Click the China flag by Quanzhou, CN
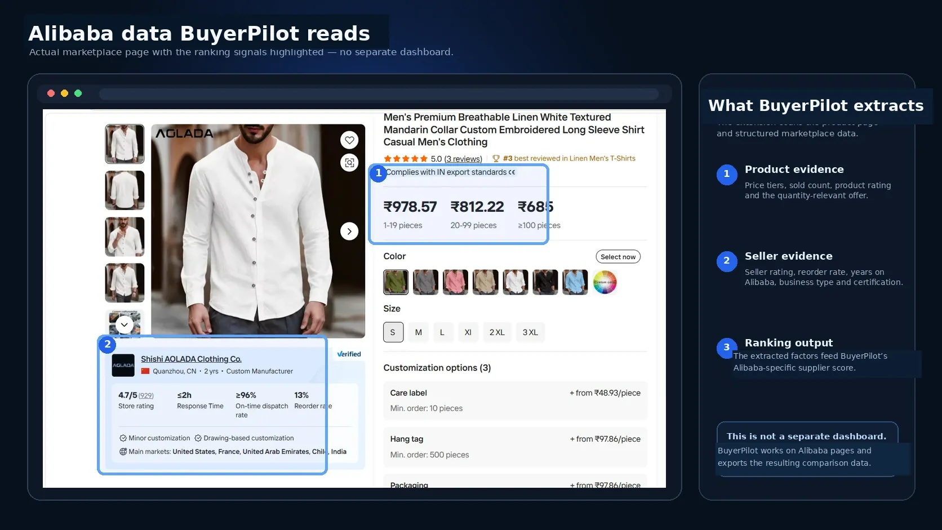This screenshot has height=530, width=942. [x=145, y=371]
